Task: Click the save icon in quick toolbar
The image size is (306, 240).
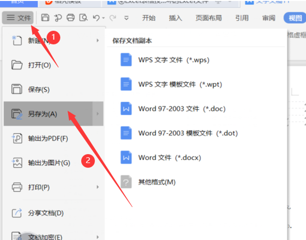Action: pos(45,18)
